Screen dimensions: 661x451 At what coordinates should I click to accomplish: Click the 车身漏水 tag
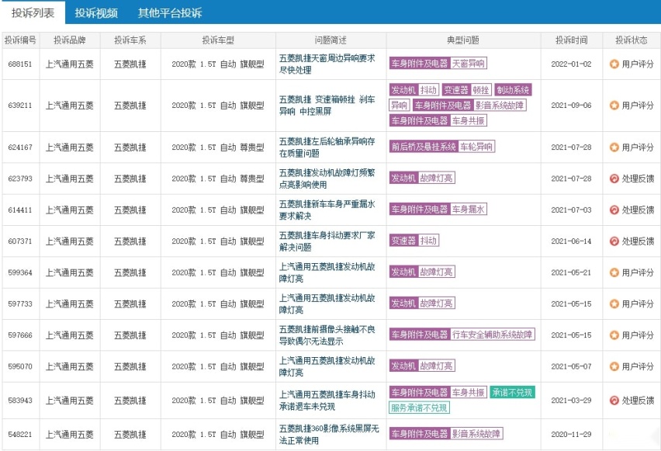pyautogui.click(x=469, y=210)
